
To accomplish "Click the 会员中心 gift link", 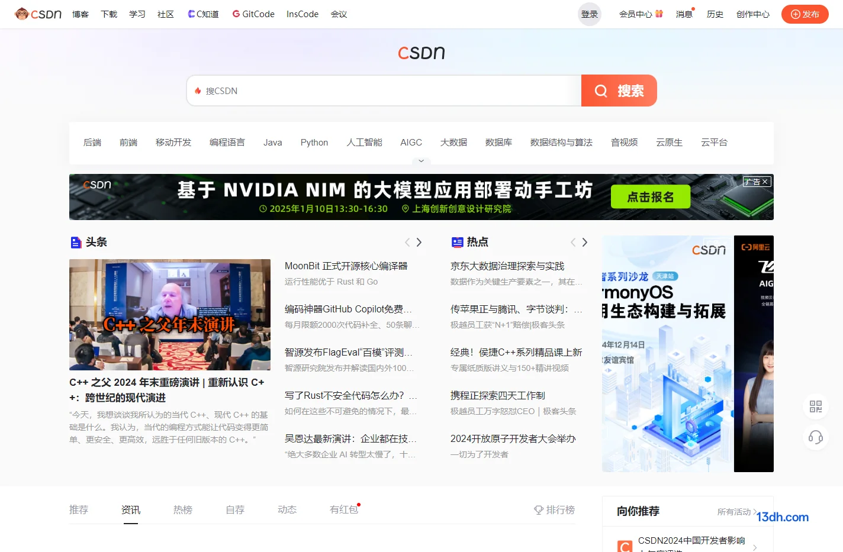I will 641,14.
